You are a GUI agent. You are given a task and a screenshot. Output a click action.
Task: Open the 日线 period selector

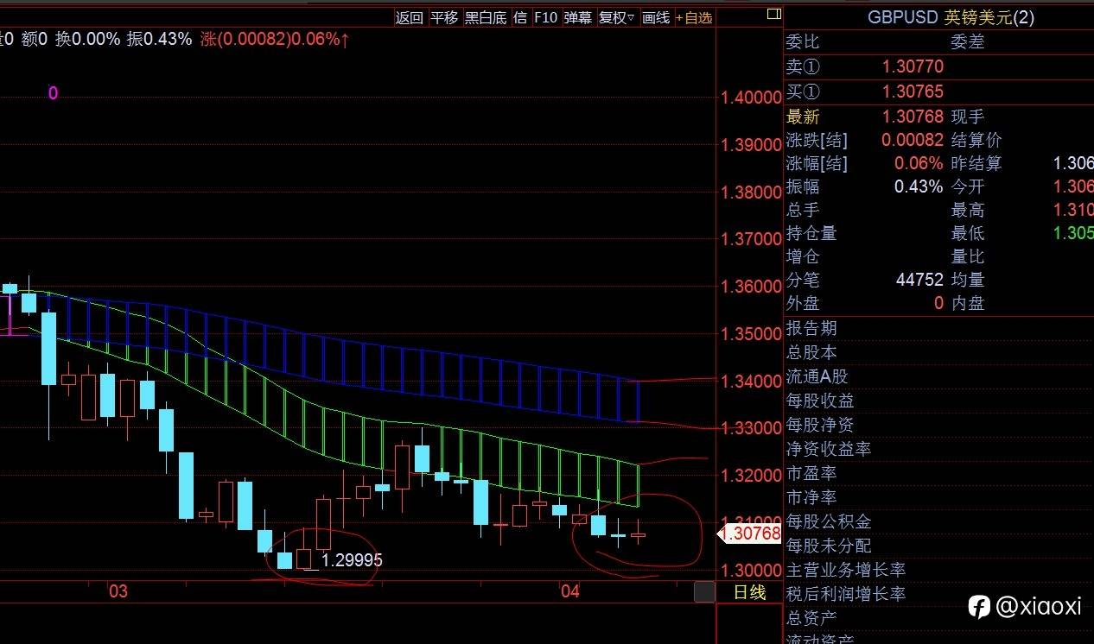pyautogui.click(x=749, y=592)
